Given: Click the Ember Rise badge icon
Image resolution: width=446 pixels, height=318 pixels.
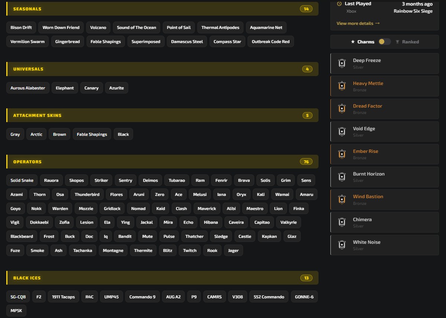Looking at the screenshot, I should click(x=342, y=154).
